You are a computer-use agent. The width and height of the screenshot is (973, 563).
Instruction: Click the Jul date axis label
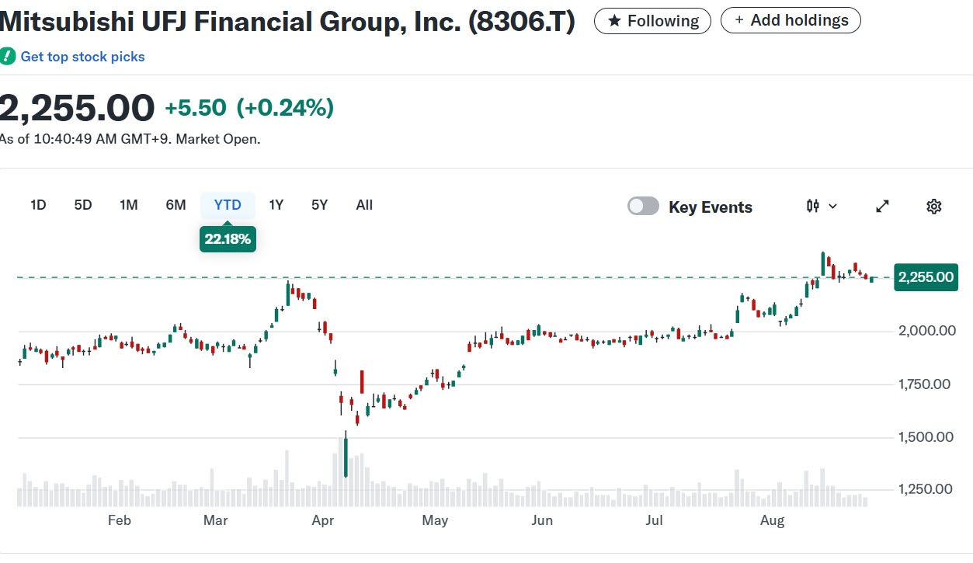click(655, 520)
